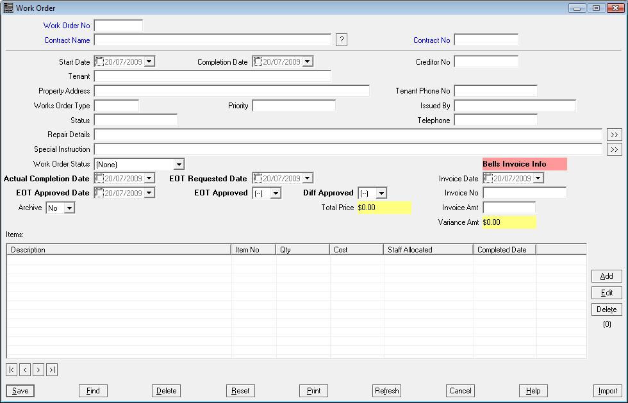Screen dimensions: 628x403
Task: Open Find to search work orders
Action: tap(93, 390)
